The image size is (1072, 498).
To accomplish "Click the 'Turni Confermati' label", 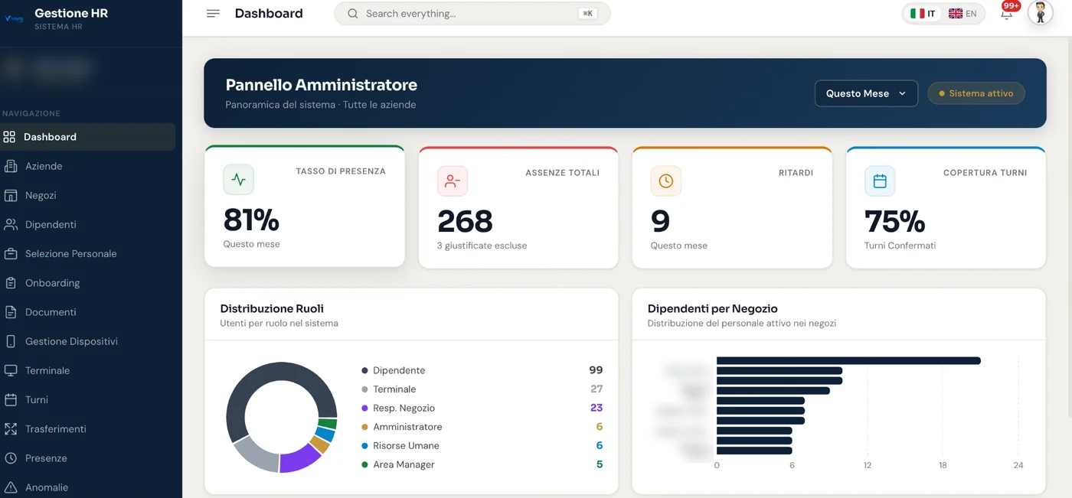I will pos(900,246).
